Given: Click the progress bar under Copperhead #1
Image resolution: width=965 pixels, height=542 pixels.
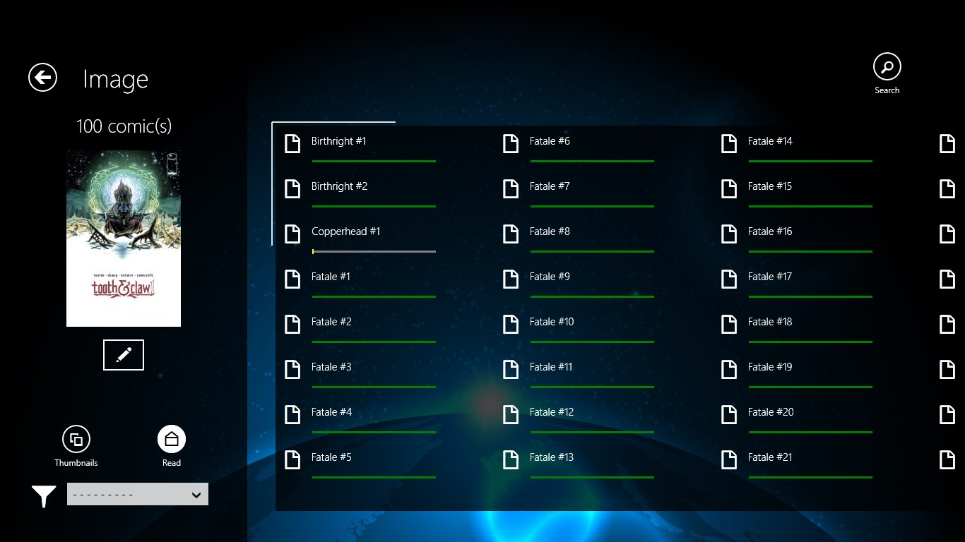Looking at the screenshot, I should coord(374,252).
